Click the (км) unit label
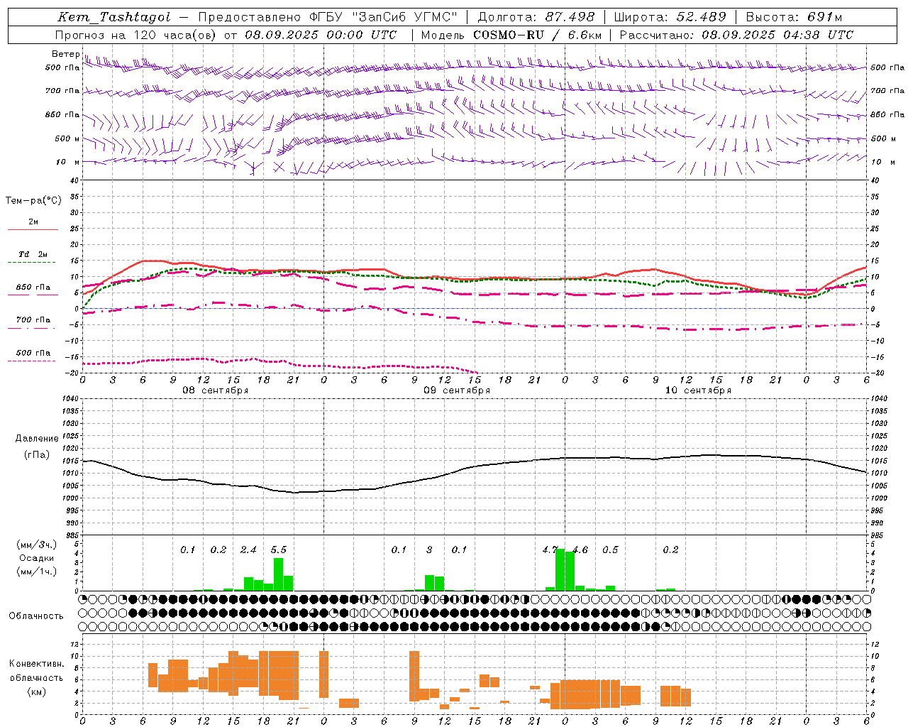 37,692
